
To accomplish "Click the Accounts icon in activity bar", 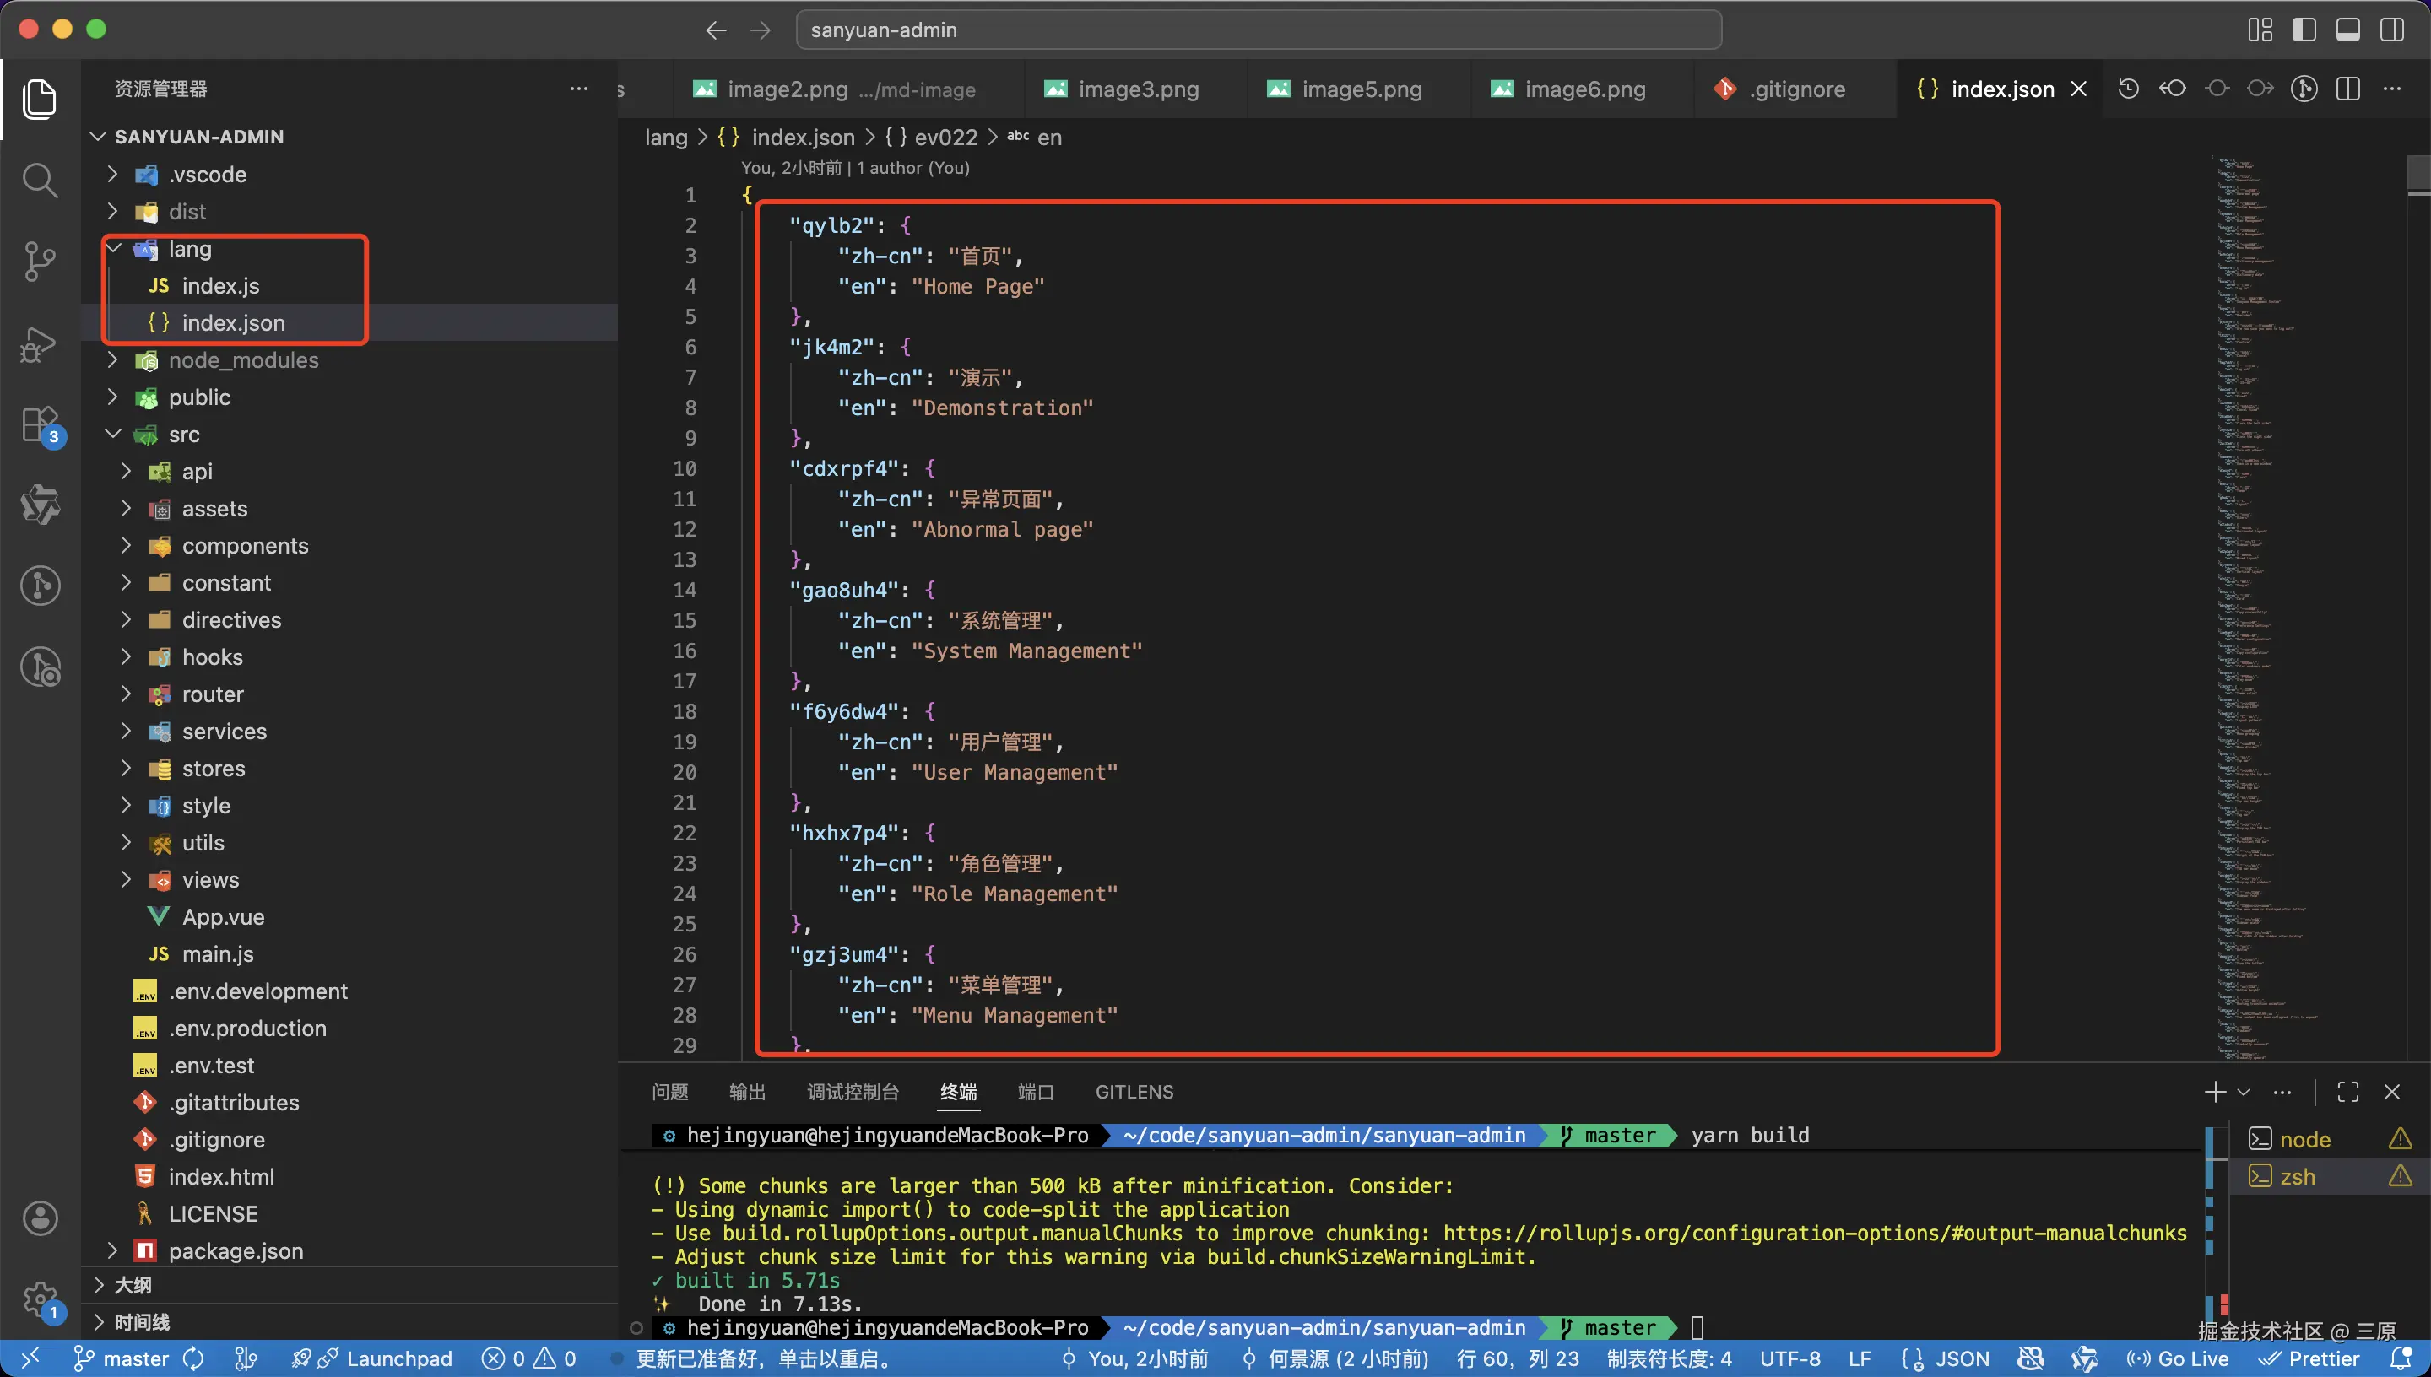I will 40,1218.
